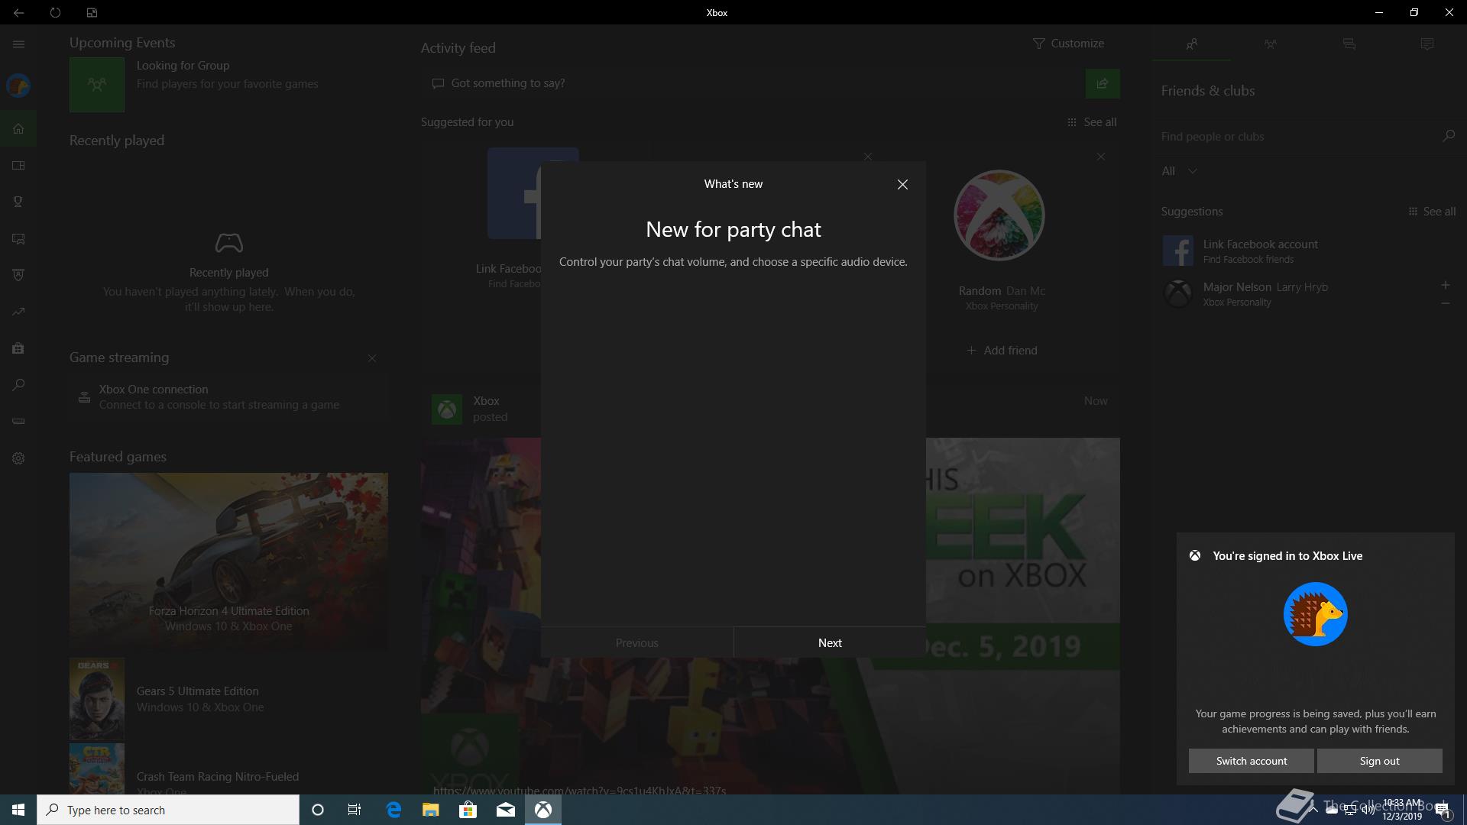Open Crash Team Racing Nitro-Fueled entry
Image resolution: width=1467 pixels, height=825 pixels.
(x=228, y=769)
